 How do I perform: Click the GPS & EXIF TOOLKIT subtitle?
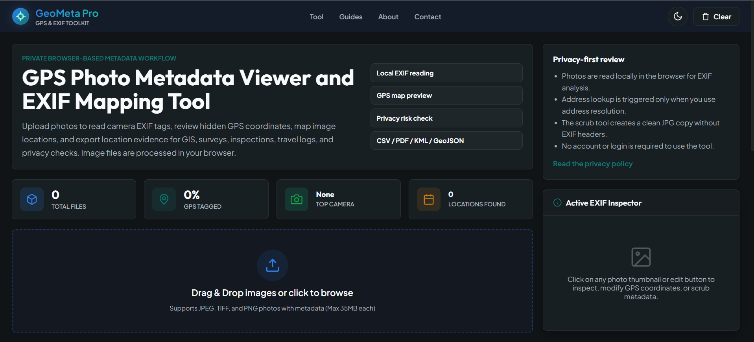(x=62, y=23)
